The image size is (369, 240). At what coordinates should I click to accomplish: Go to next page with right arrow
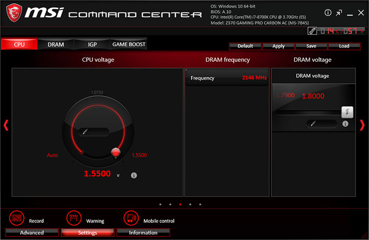pos(362,125)
